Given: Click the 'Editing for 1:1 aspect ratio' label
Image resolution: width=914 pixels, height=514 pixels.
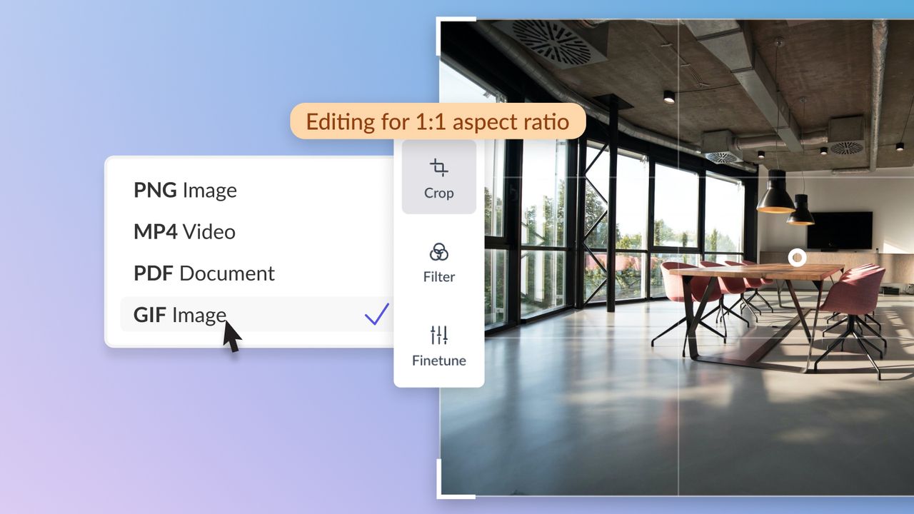Looking at the screenshot, I should point(438,121).
